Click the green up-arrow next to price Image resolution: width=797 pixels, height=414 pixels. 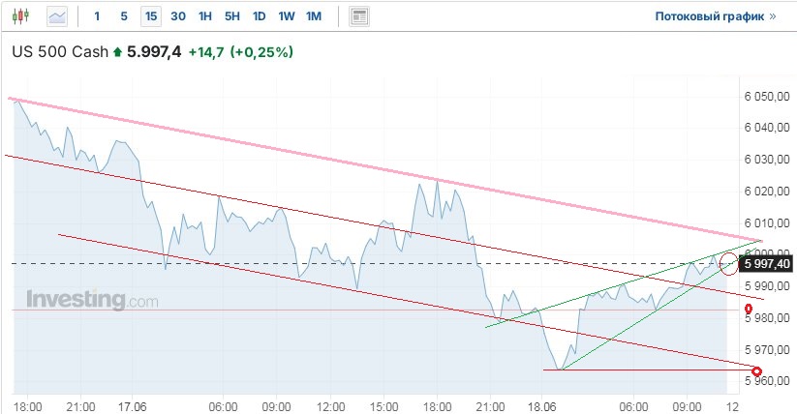pos(118,52)
